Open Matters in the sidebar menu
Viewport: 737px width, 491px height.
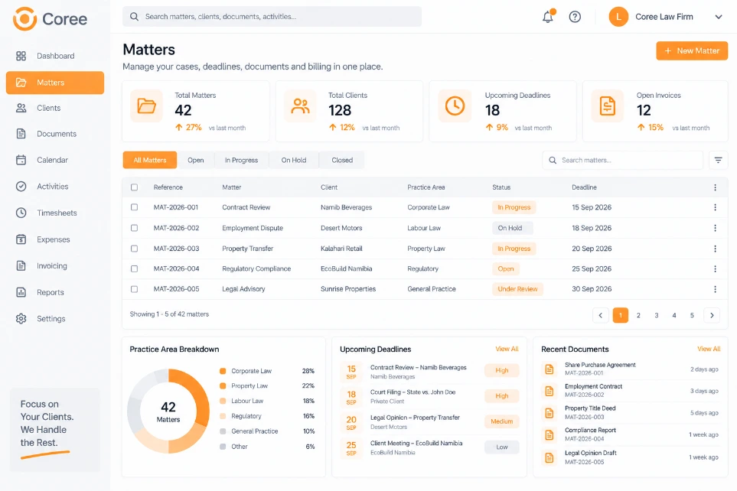(x=55, y=83)
